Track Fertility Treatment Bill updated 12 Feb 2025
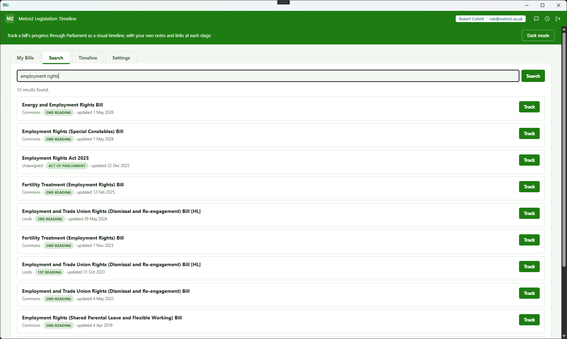 [529, 187]
